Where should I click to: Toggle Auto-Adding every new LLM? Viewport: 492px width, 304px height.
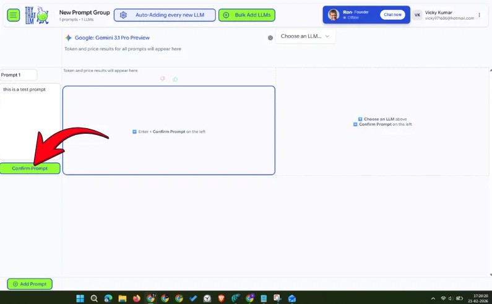click(165, 15)
